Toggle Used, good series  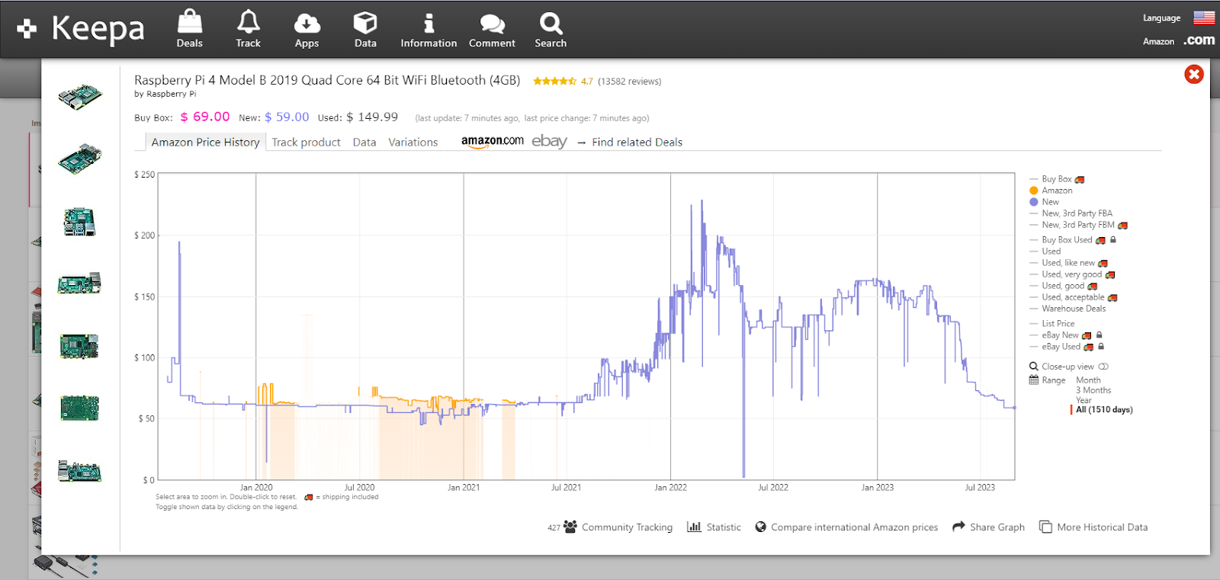1063,286
